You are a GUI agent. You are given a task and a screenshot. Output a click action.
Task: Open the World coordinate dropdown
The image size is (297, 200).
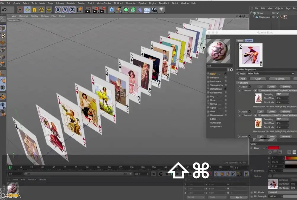coord(196,197)
